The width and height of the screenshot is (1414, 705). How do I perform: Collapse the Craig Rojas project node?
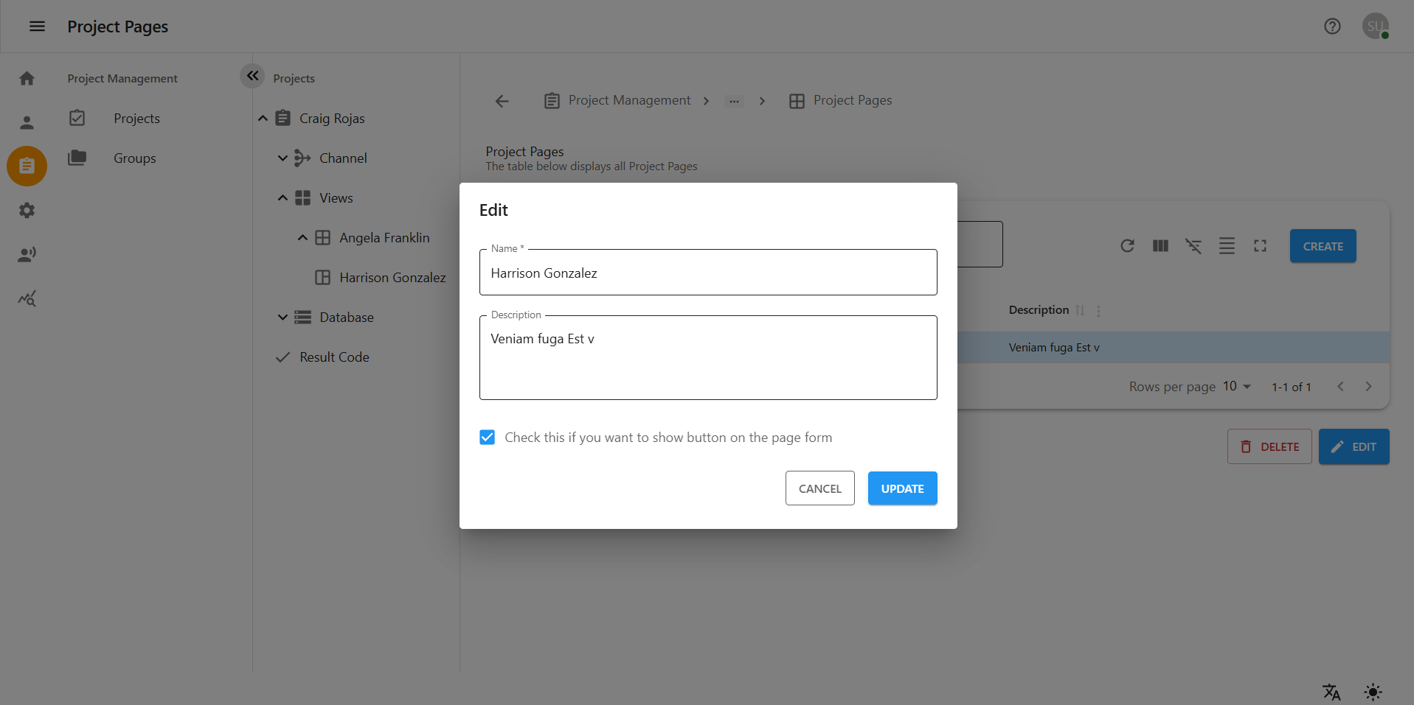coord(263,119)
